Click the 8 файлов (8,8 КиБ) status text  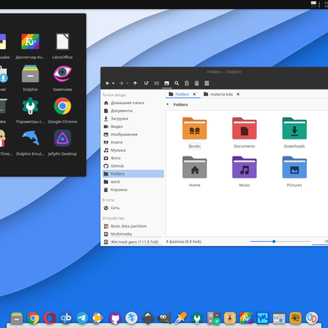click(x=184, y=242)
